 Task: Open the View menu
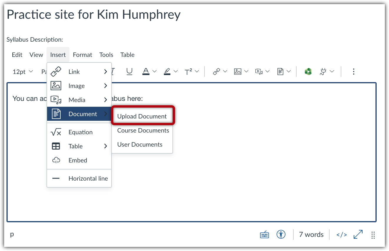[36, 55]
